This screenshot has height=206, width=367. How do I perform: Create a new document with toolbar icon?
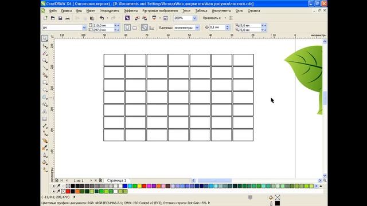coord(45,18)
